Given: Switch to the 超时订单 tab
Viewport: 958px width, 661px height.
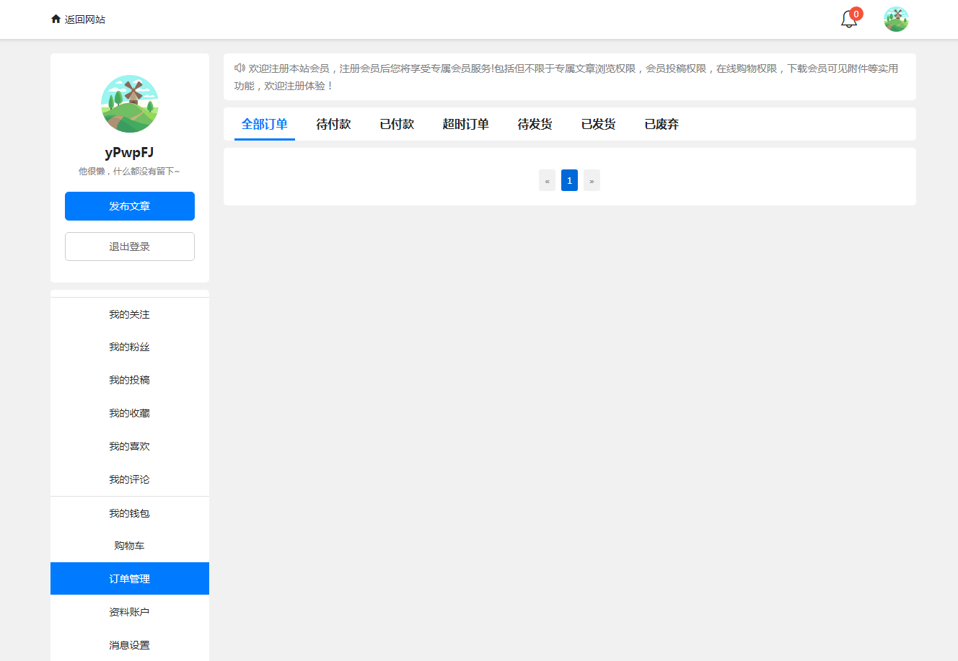Looking at the screenshot, I should [x=466, y=124].
